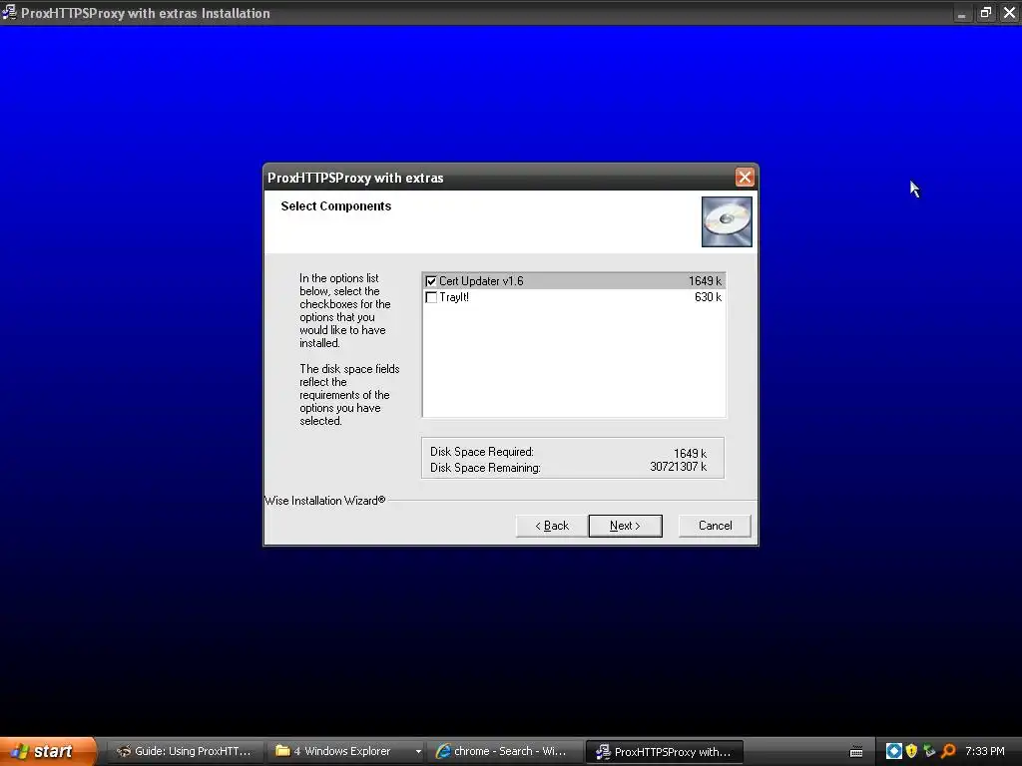
Task: Expand the Windows Explorer group dropdown arrow
Action: click(x=418, y=752)
